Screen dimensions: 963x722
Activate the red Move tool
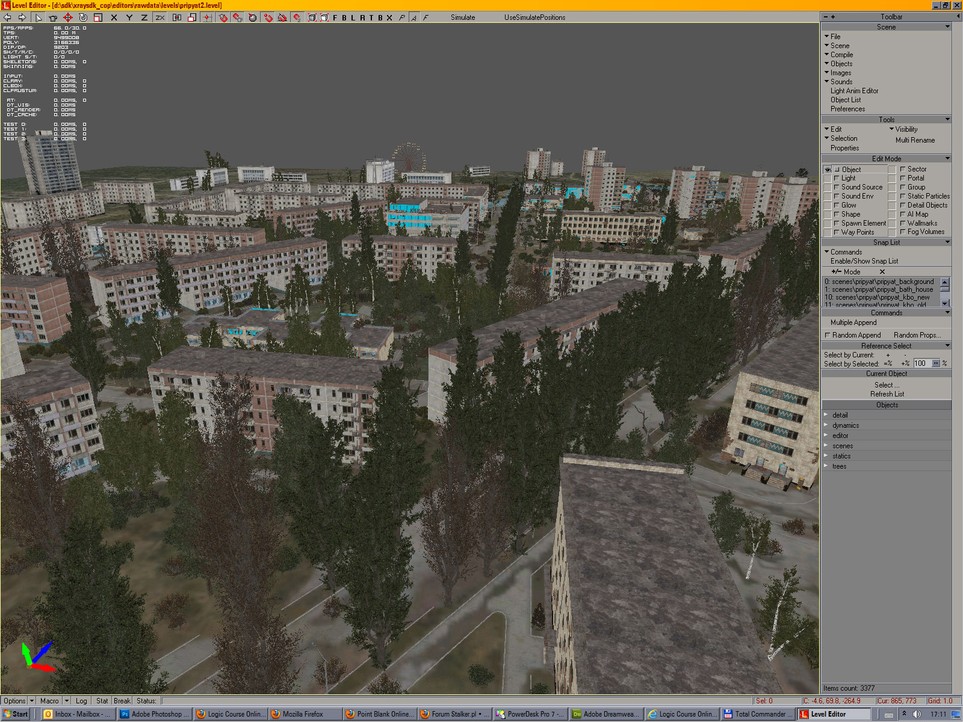(x=68, y=17)
